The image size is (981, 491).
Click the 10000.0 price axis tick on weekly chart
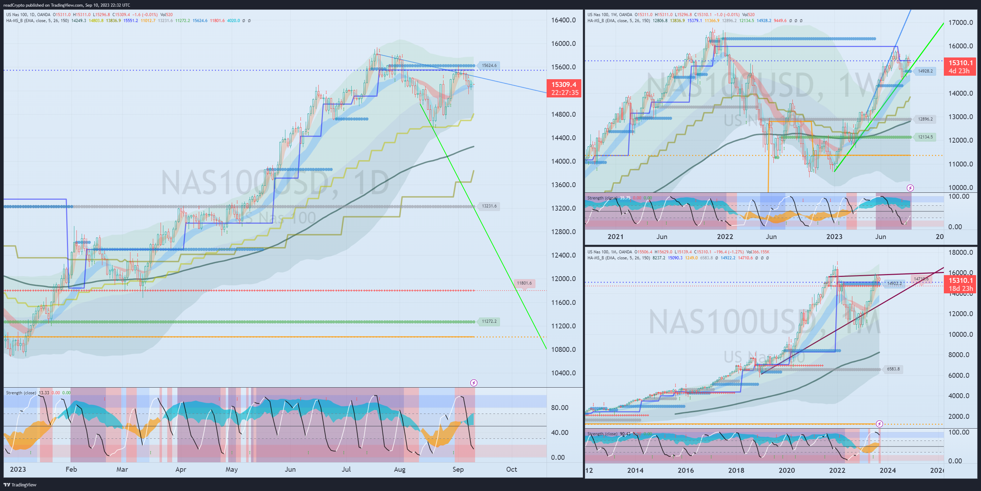click(960, 187)
